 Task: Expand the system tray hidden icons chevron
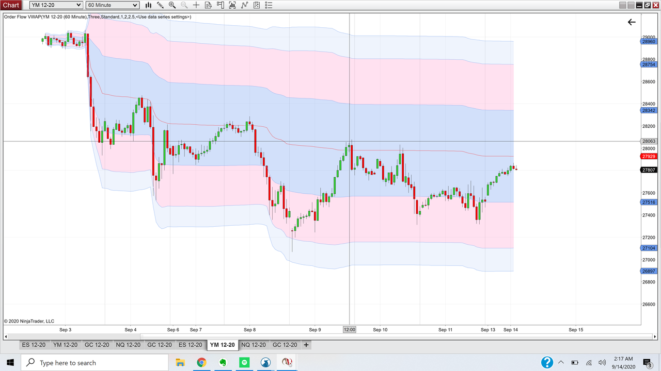click(x=561, y=362)
